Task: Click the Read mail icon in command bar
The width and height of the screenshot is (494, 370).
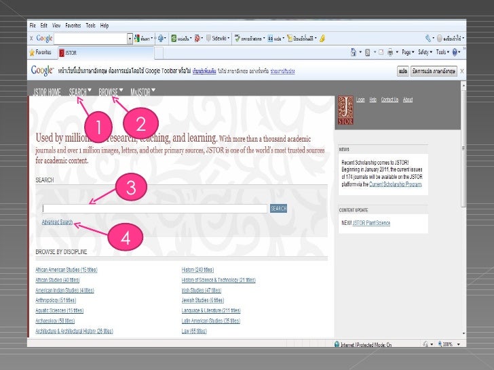Action: point(381,52)
